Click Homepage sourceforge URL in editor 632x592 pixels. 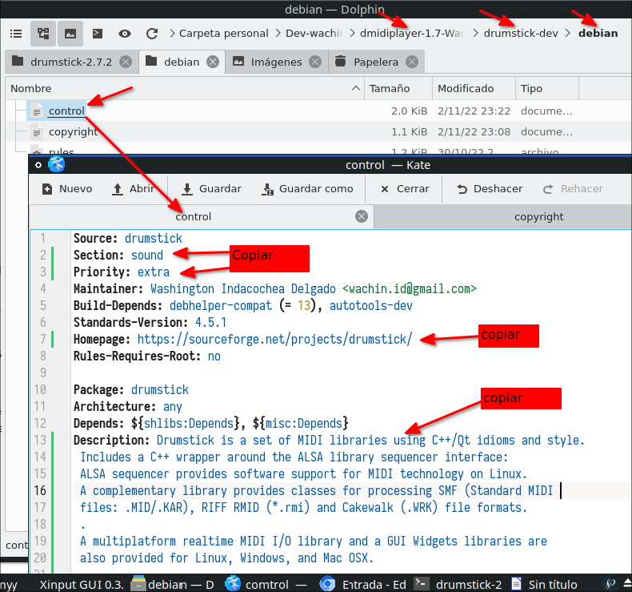[274, 339]
